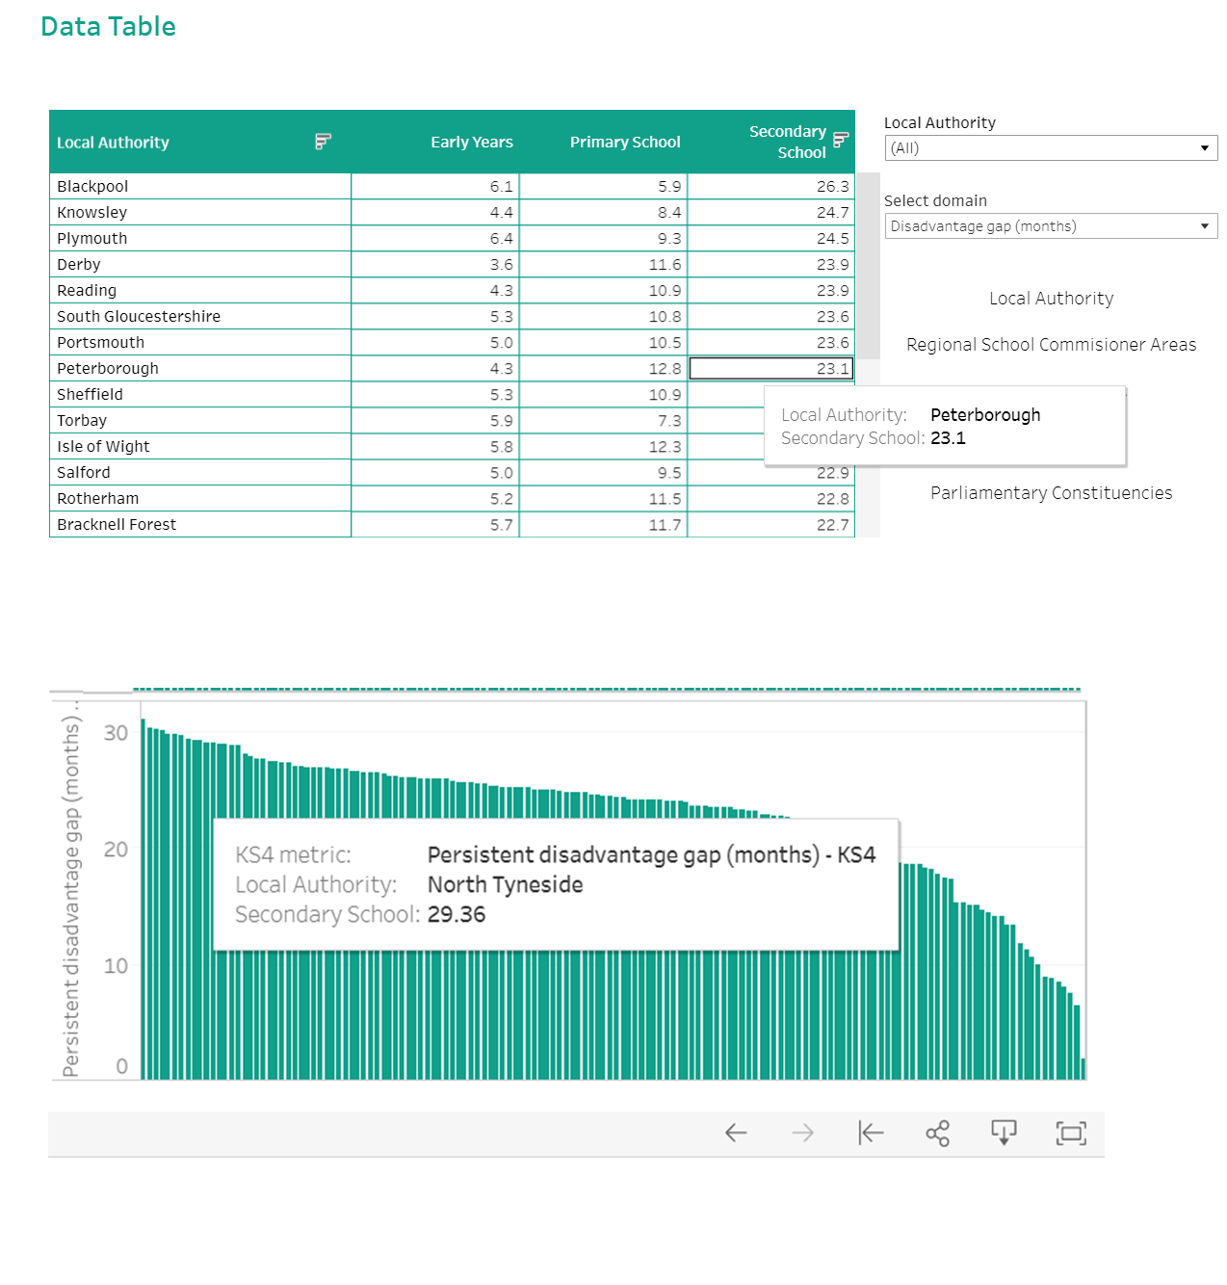Viewport: 1227px width, 1285px height.
Task: Click Torbay's Early Years value 5.9
Action: (x=501, y=421)
